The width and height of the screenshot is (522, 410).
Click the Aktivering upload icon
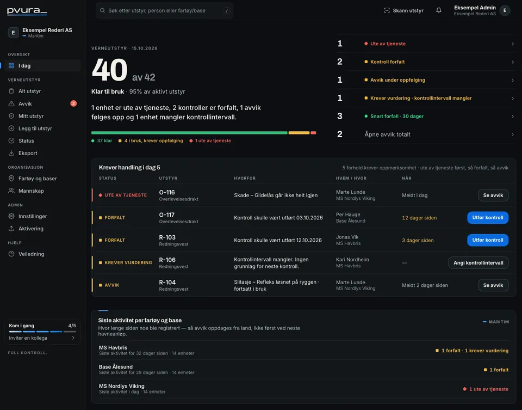point(11,228)
